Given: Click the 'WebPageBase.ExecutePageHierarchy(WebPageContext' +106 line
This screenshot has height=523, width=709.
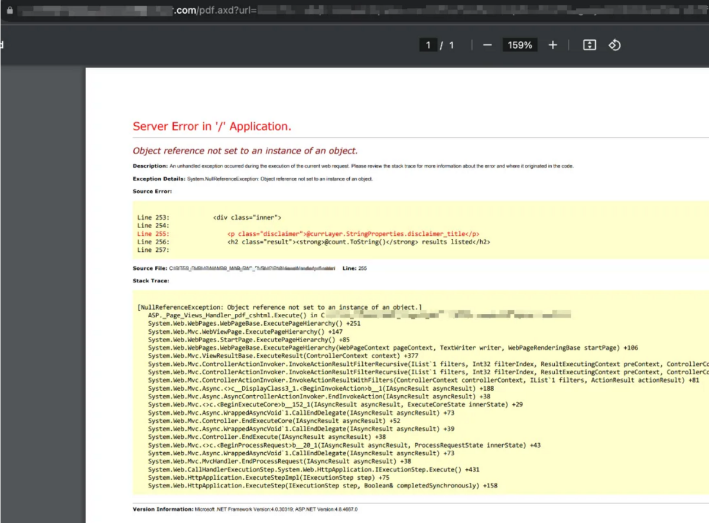Looking at the screenshot, I should click(393, 348).
